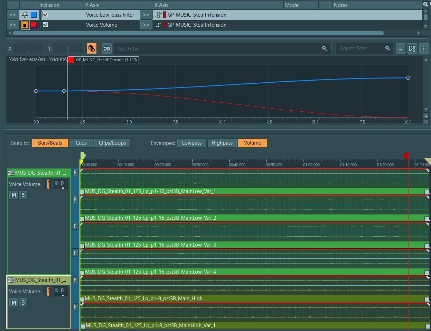Mute the first music track

[13, 195]
